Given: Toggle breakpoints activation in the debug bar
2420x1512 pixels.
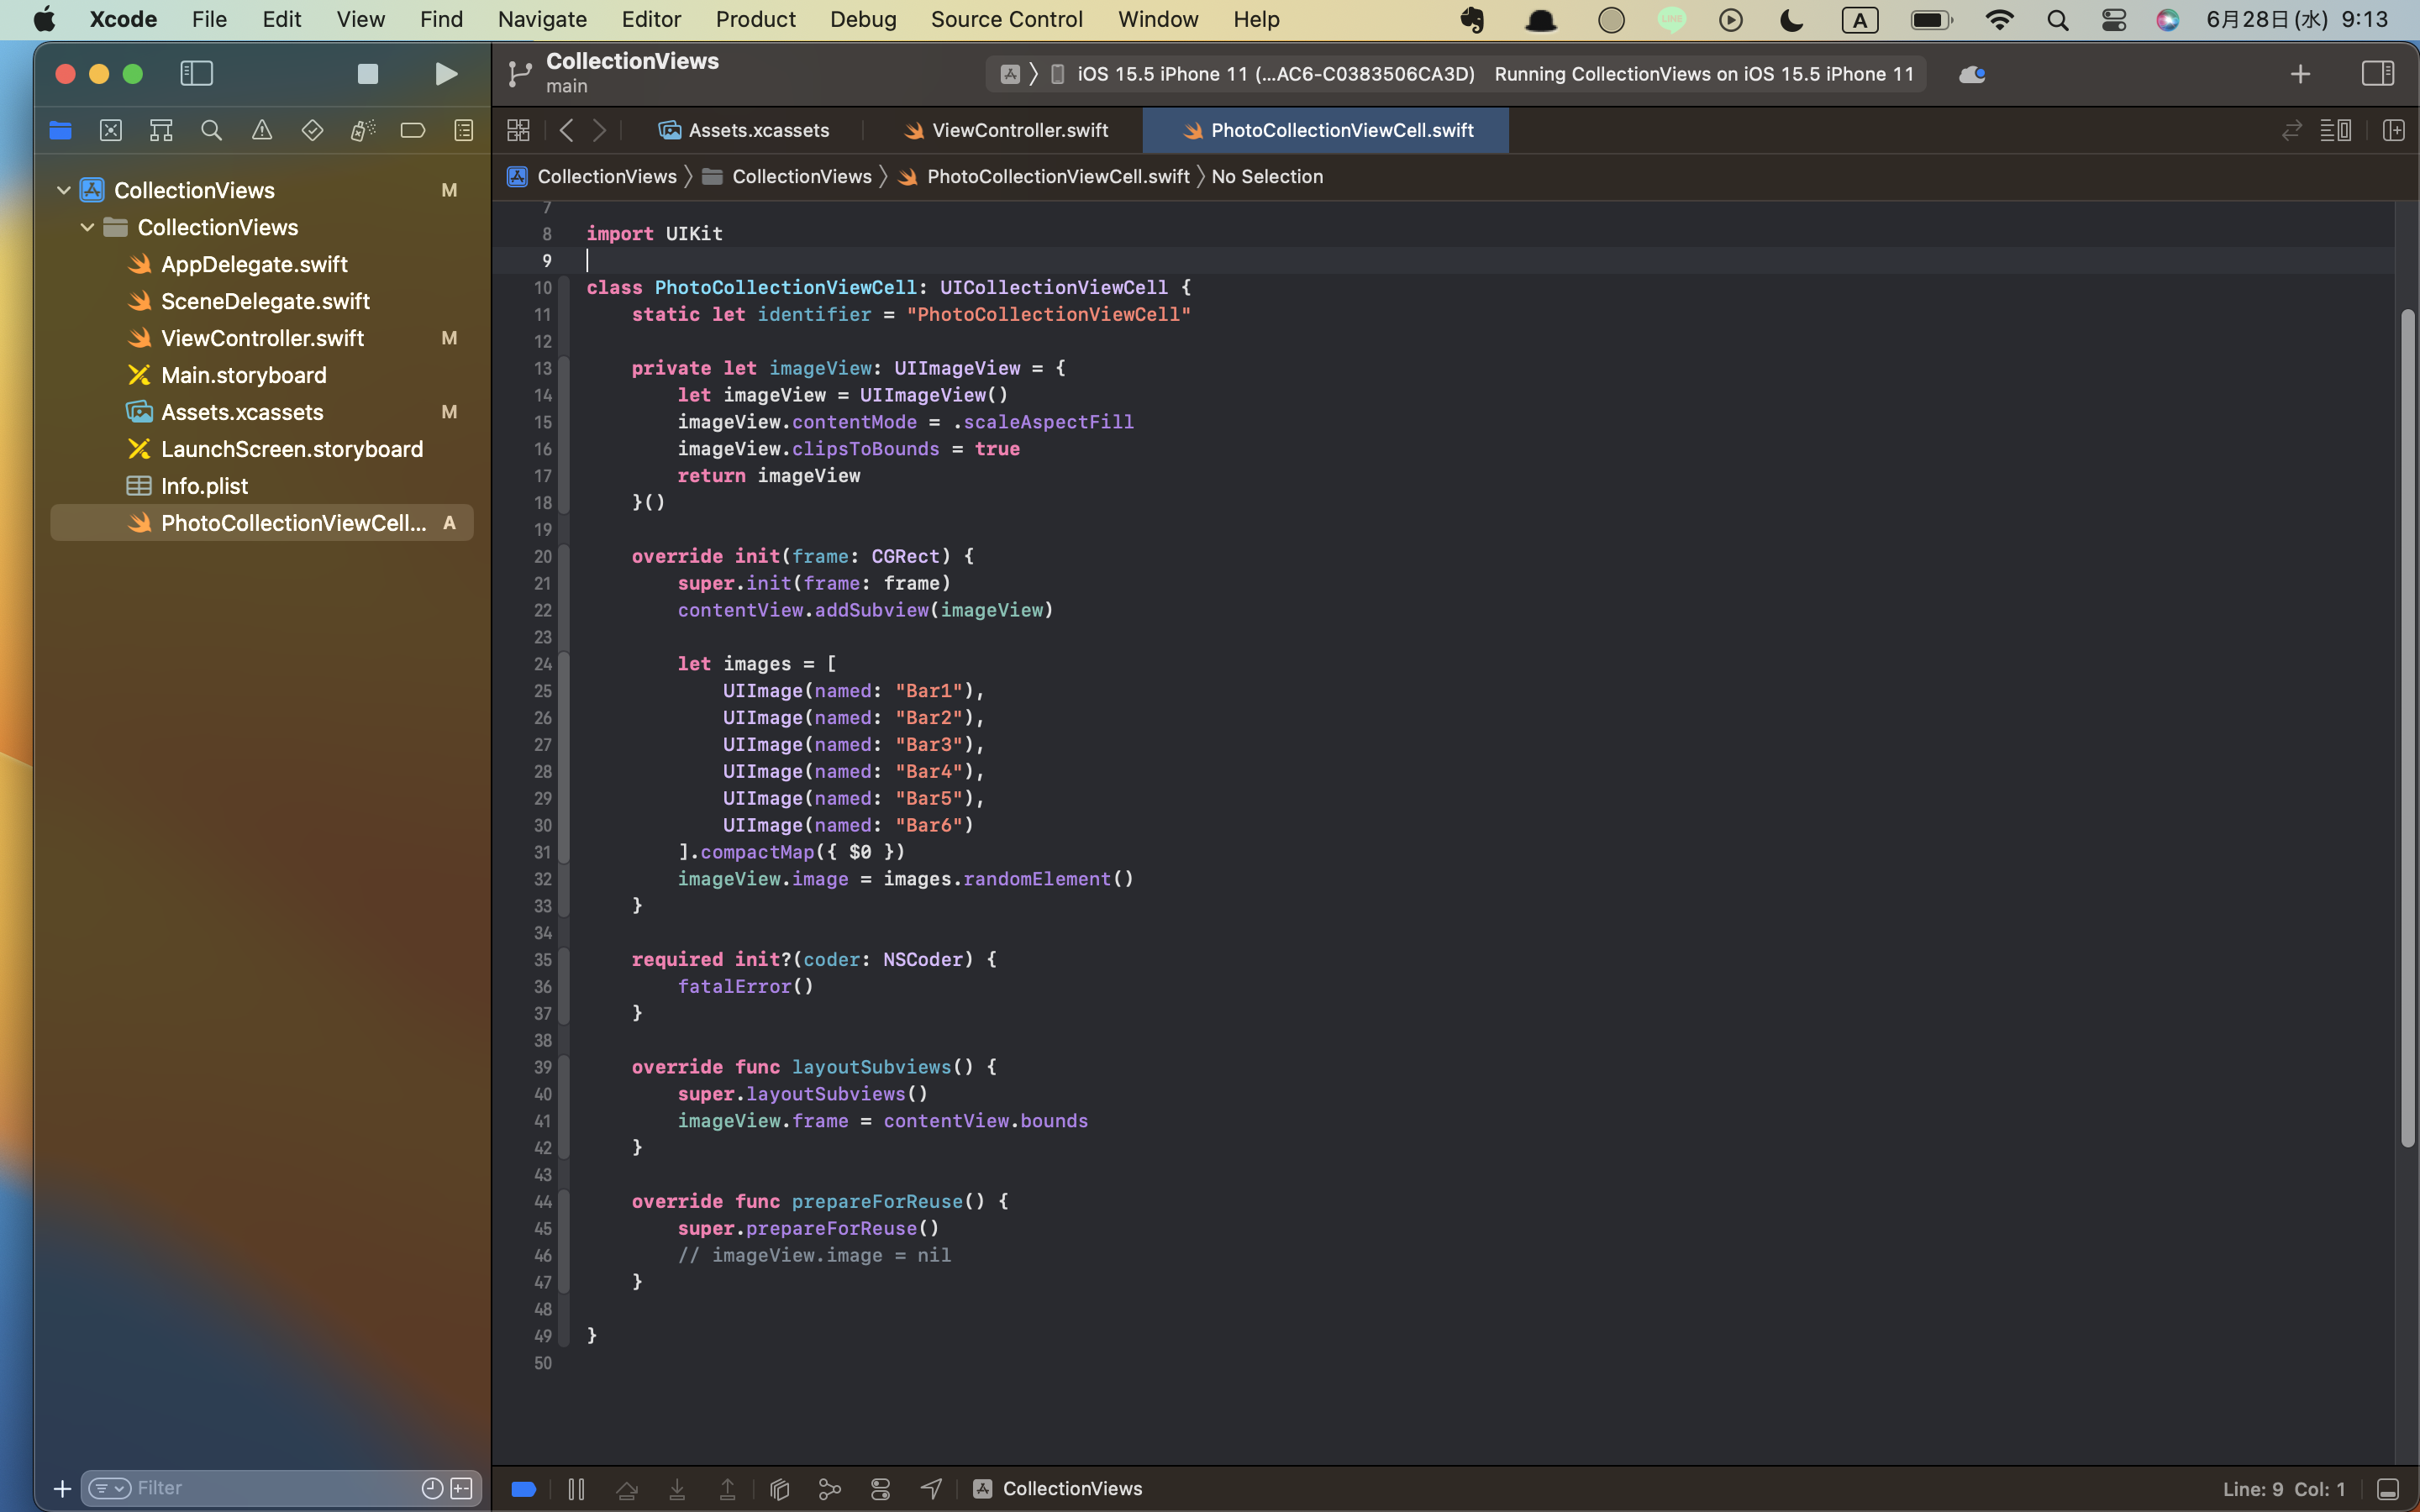Looking at the screenshot, I should (x=524, y=1489).
